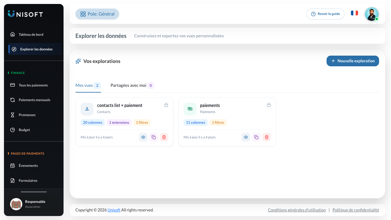Open the user avatar profile menu
Viewport: 391px width, 220px height.
[x=372, y=14]
